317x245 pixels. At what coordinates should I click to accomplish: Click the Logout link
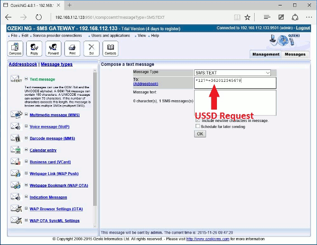[x=303, y=28]
